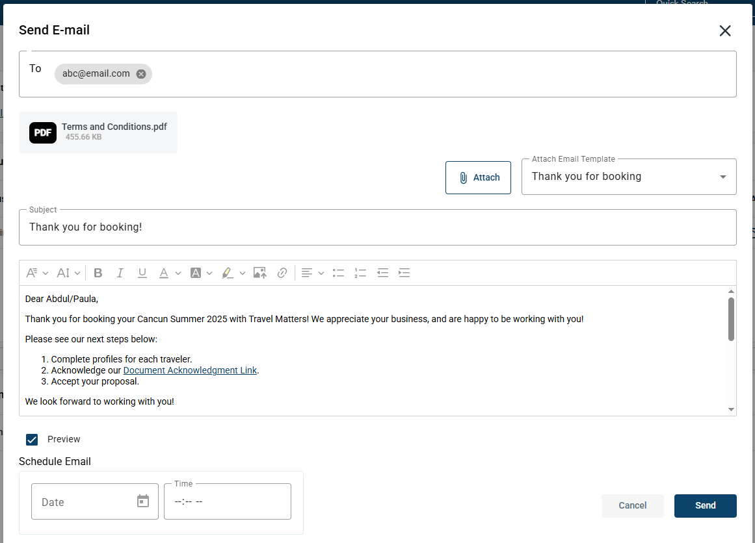The image size is (755, 543).
Task: Click 'Complete profiles for each traveler.' item
Action: tap(122, 359)
